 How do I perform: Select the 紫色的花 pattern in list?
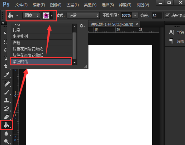pos(41,61)
